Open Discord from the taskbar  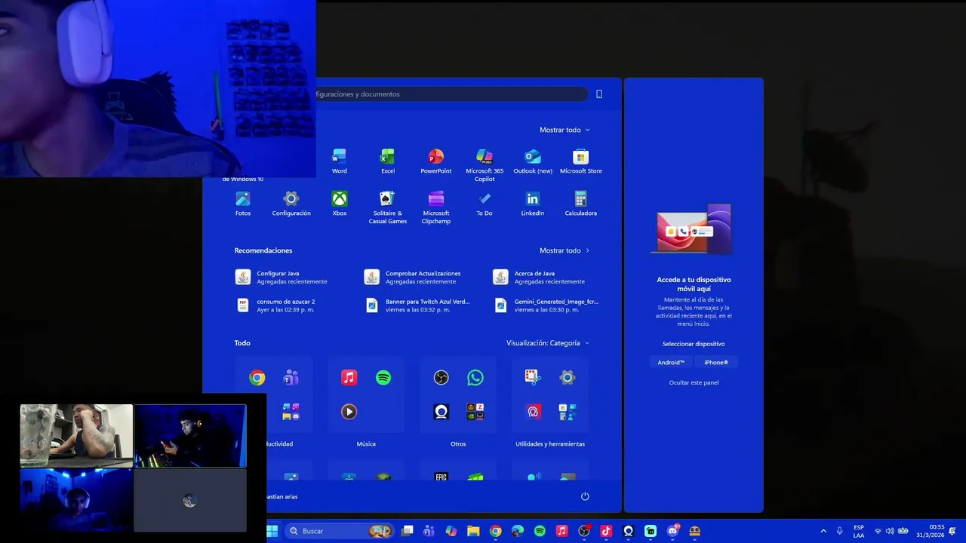(672, 531)
